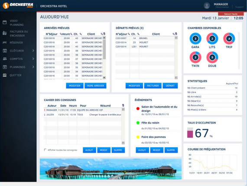Search Client column in Départs prévus
The image size is (247, 186).
point(173,34)
